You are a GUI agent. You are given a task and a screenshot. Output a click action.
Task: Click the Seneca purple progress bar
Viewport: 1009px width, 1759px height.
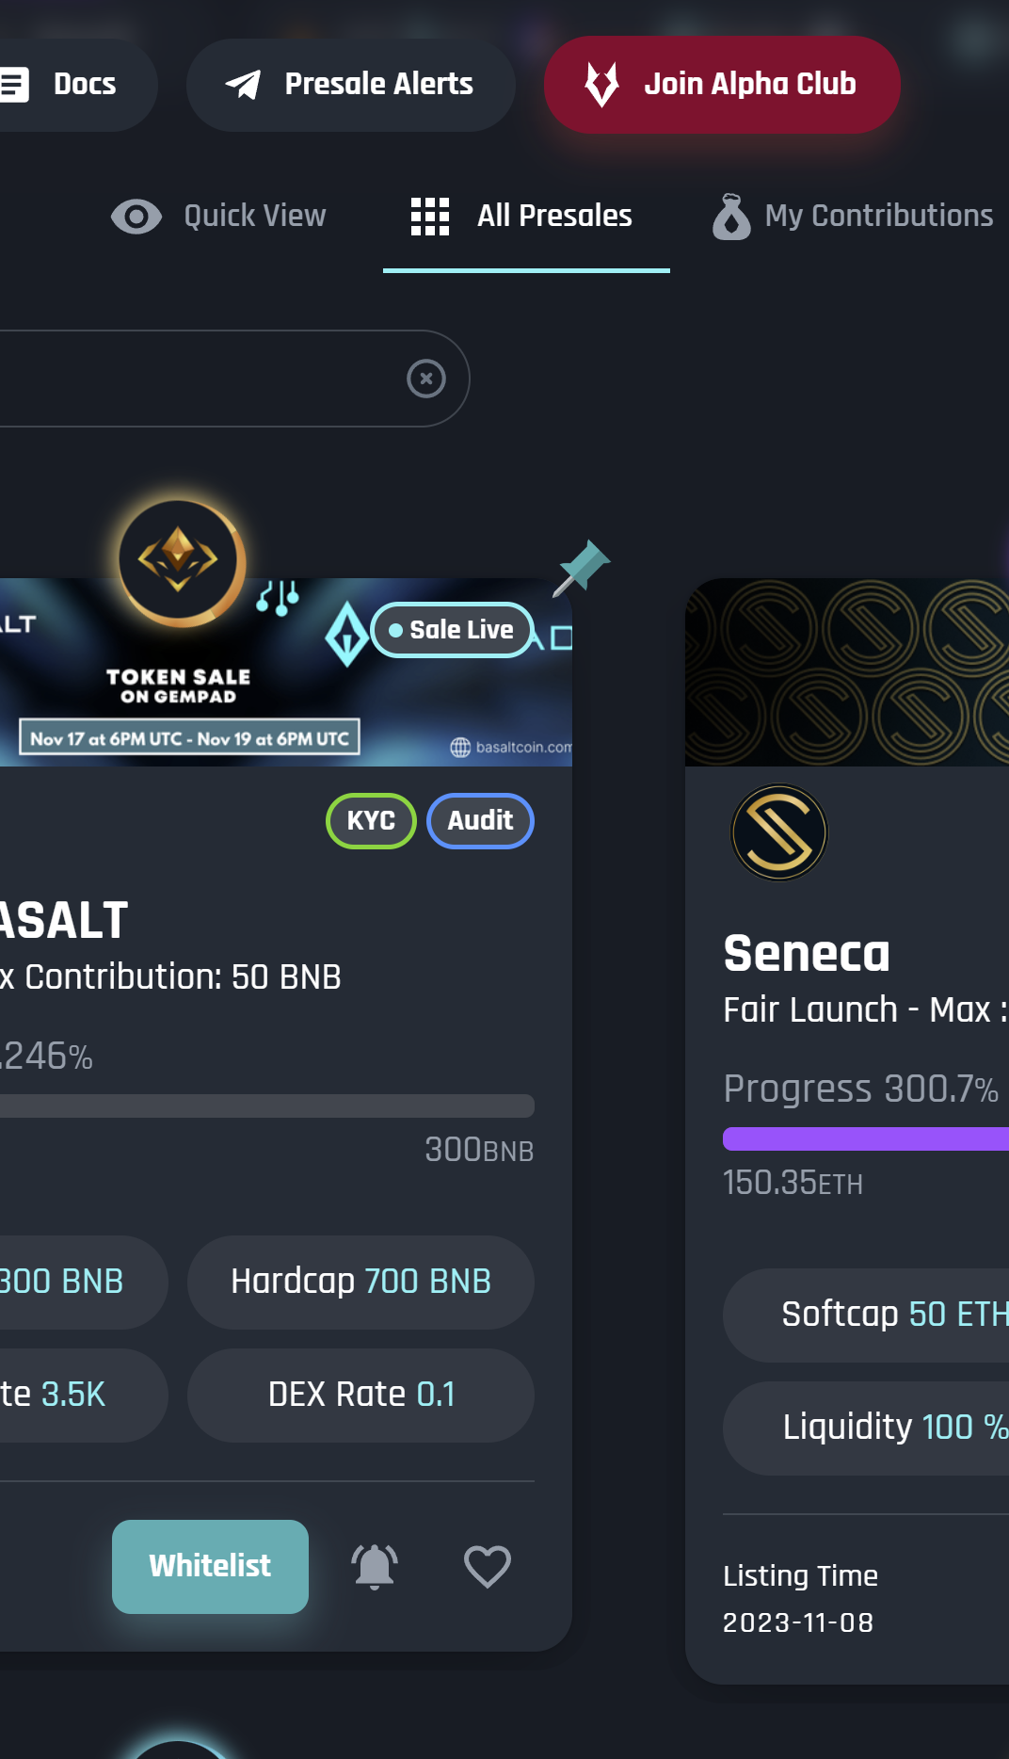coord(864,1138)
